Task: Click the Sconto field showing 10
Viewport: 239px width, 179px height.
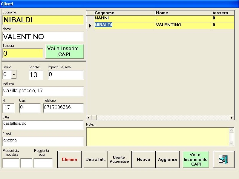Action: (x=36, y=75)
